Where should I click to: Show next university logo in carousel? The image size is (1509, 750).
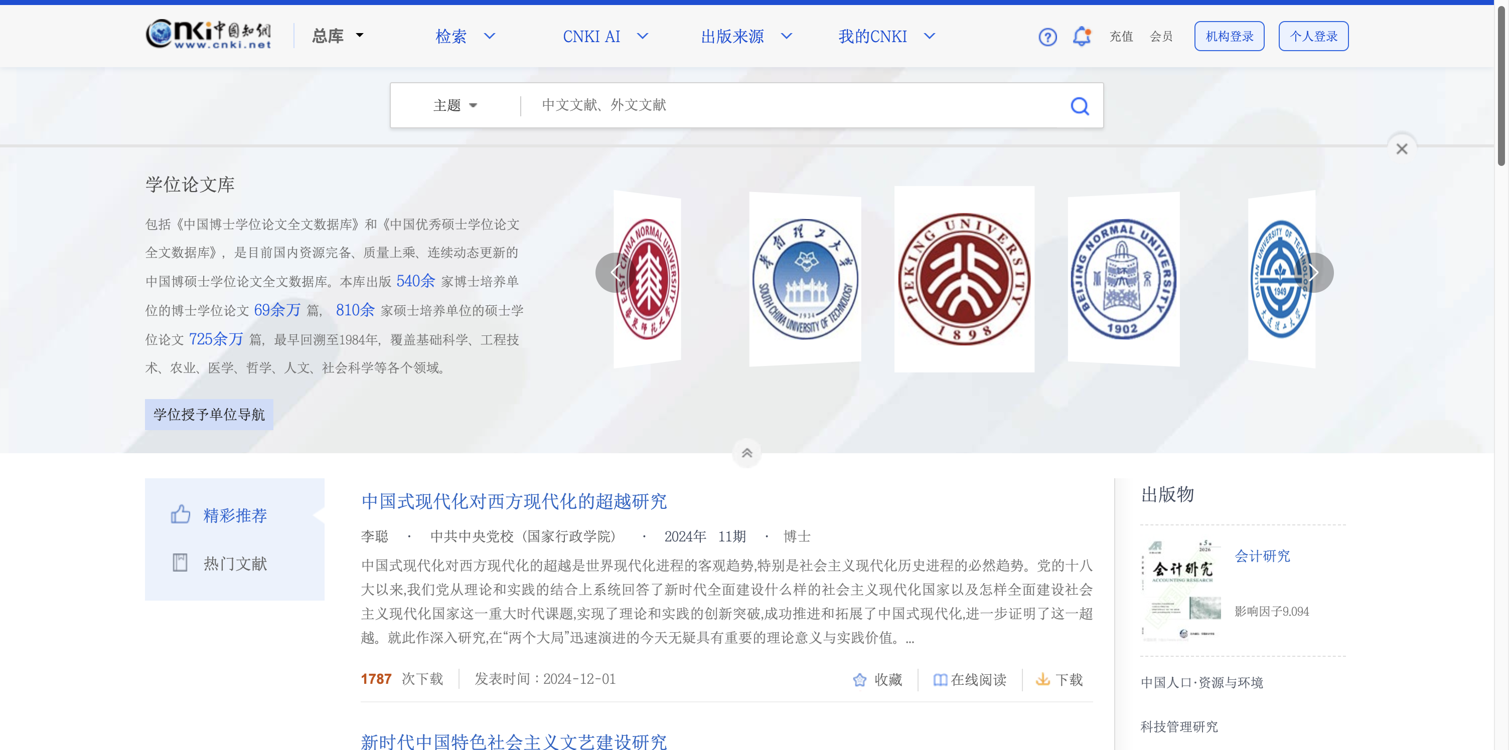click(x=1314, y=272)
